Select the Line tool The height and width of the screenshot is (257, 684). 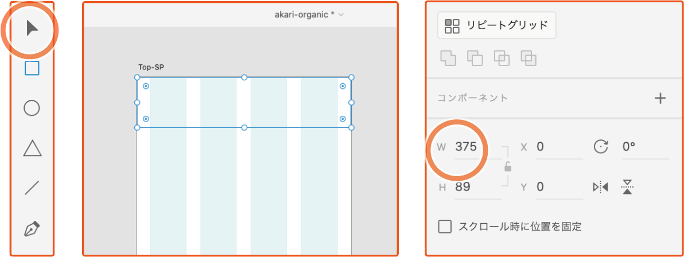tap(32, 188)
